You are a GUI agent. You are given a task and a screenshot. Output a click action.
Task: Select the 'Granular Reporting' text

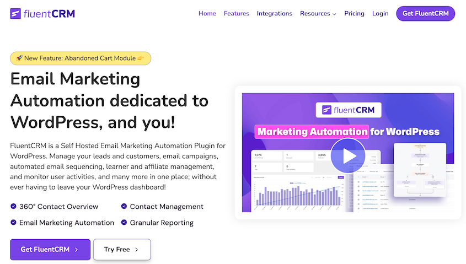[x=162, y=223]
